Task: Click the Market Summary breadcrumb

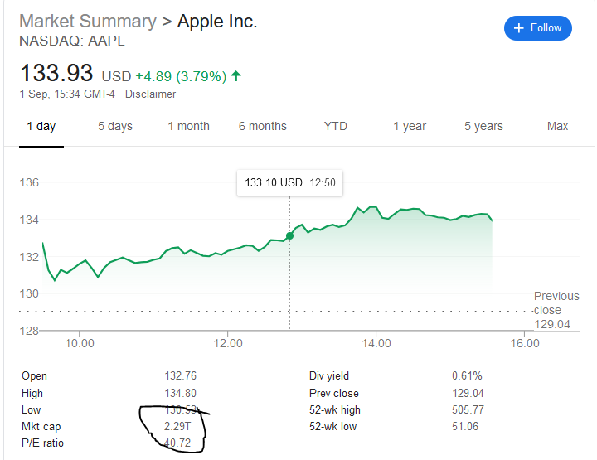Action: click(87, 22)
